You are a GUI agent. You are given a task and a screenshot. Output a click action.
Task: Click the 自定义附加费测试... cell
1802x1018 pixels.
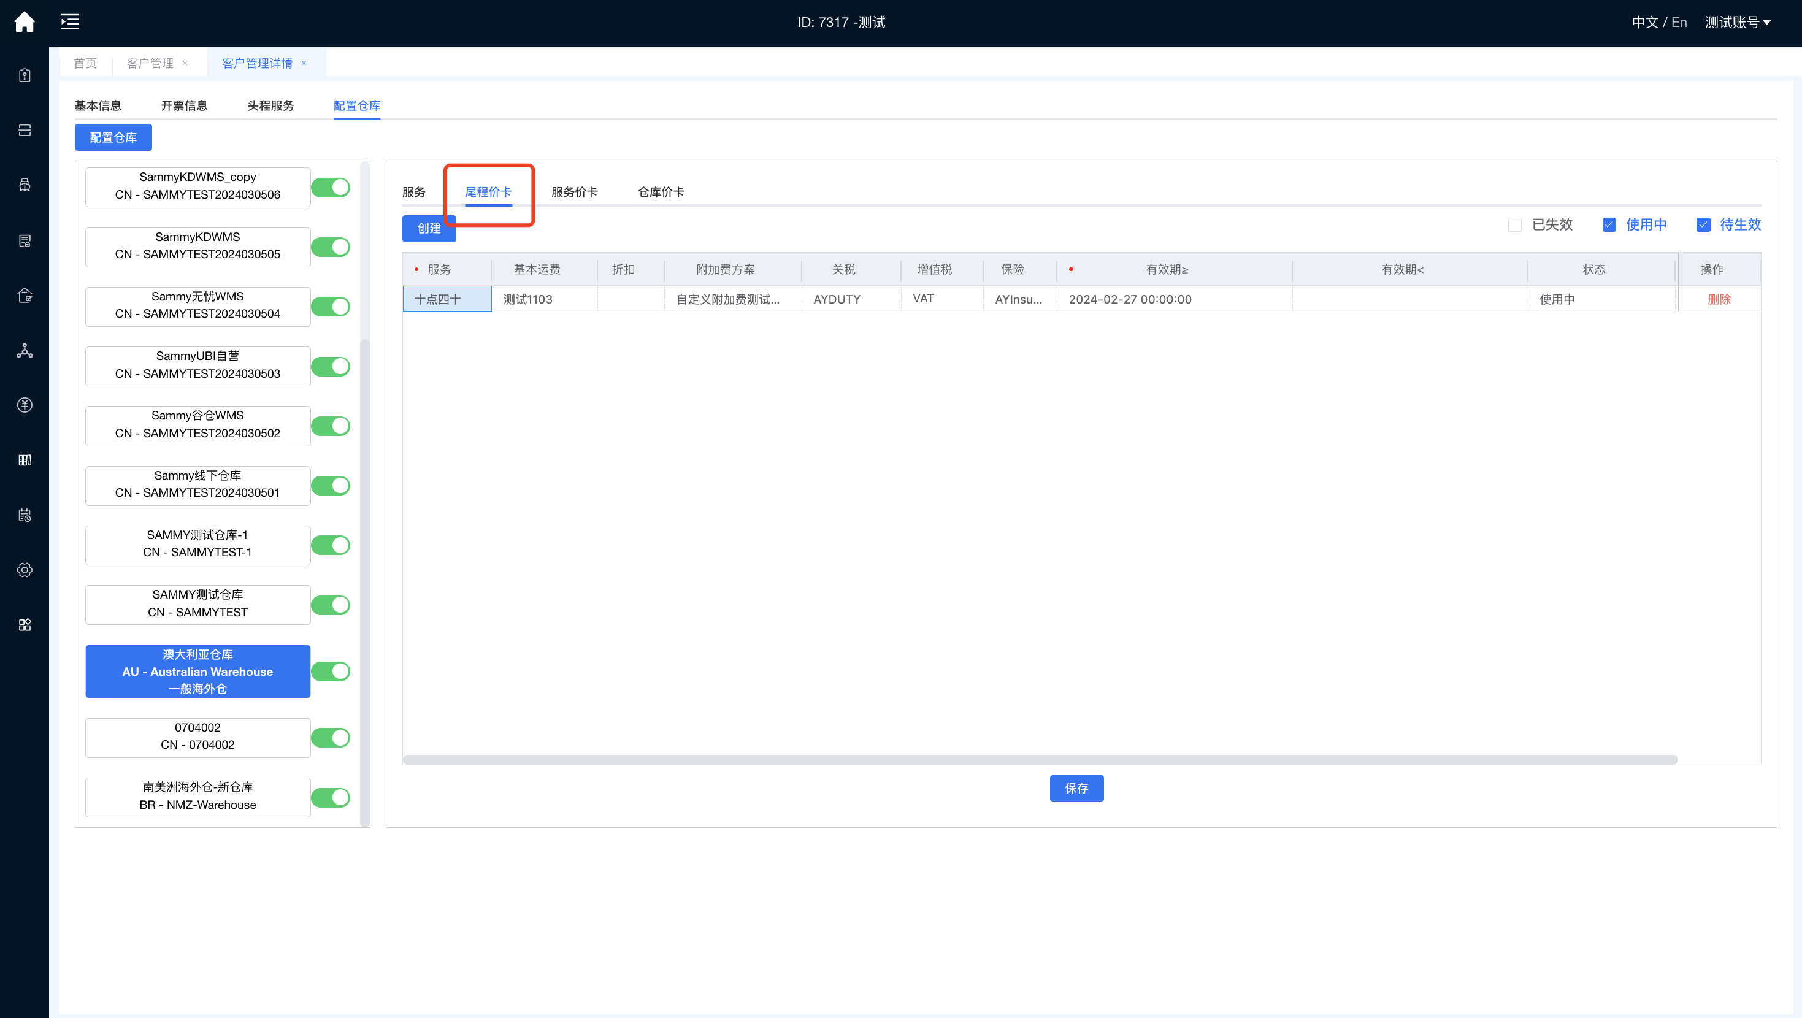(x=733, y=299)
